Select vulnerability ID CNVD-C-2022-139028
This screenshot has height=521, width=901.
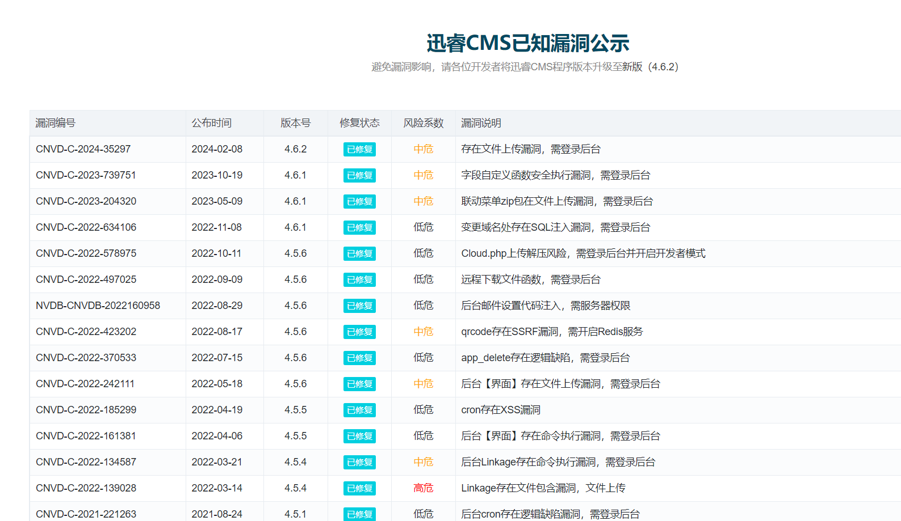pos(86,488)
